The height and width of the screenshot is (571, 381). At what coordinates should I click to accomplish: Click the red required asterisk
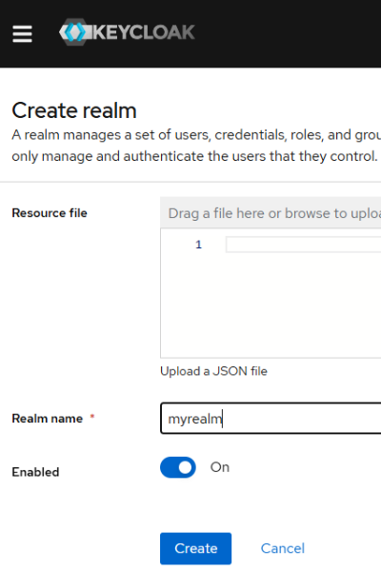click(92, 416)
